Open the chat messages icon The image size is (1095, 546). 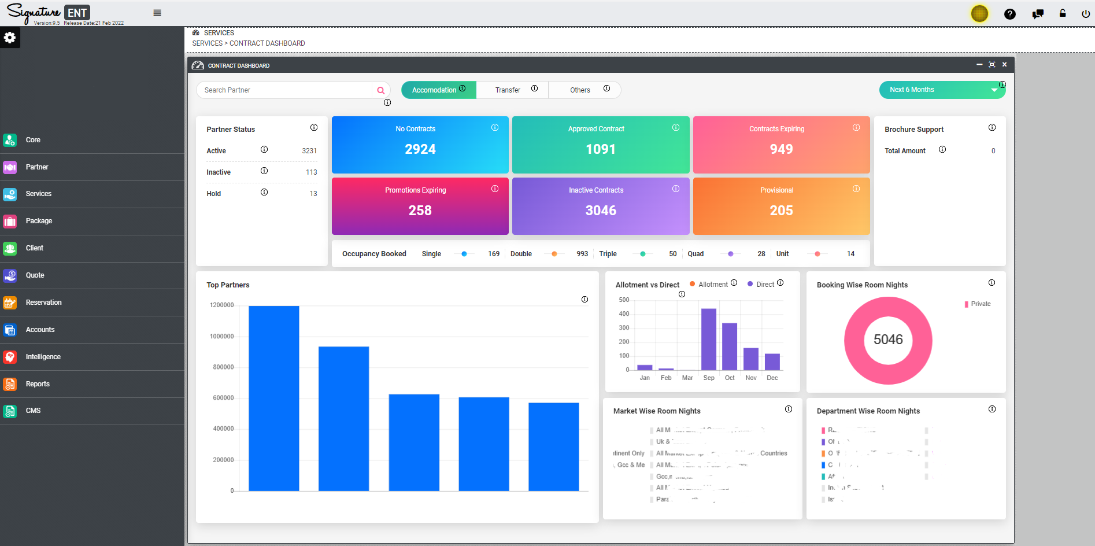click(x=1038, y=14)
